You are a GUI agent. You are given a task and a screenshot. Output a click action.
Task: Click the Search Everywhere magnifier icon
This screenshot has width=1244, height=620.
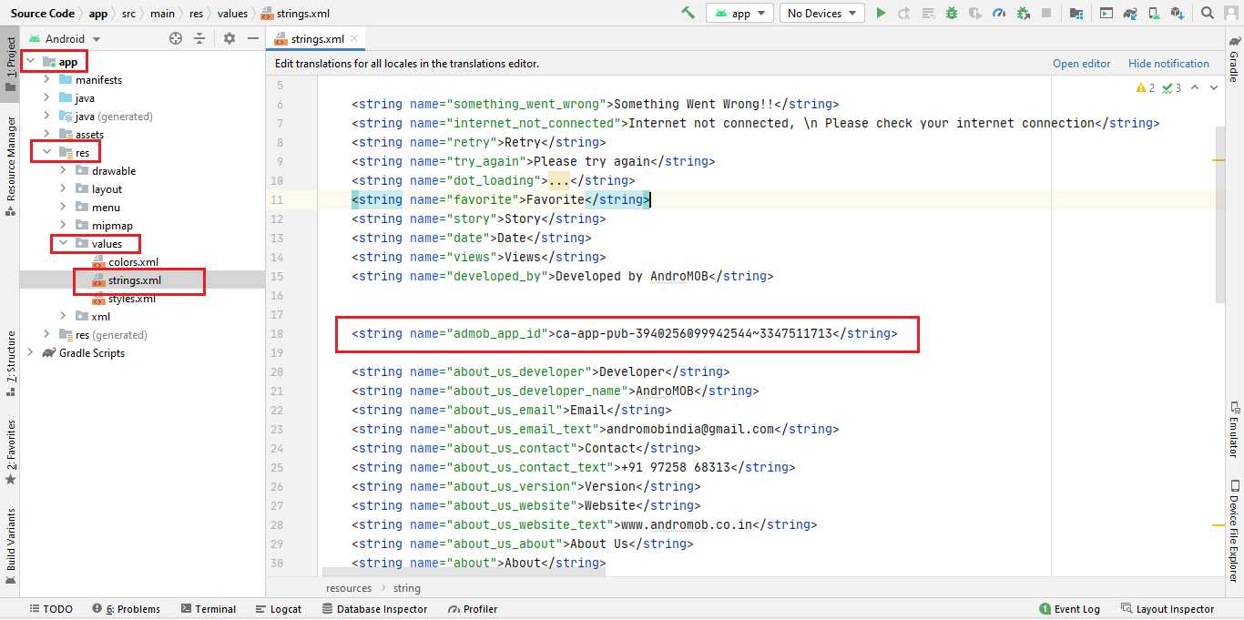[x=1208, y=13]
